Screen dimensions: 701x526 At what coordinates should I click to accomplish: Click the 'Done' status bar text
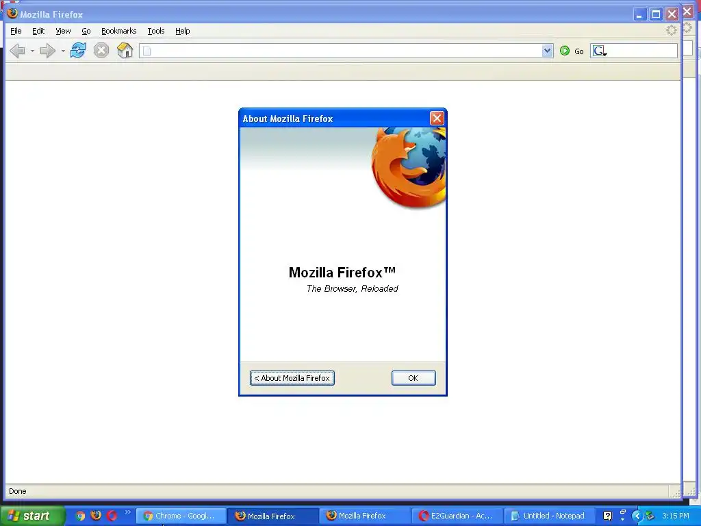click(17, 491)
